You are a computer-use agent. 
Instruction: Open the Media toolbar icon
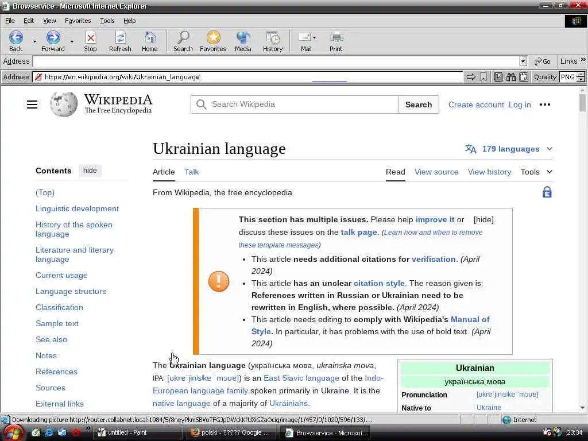(243, 38)
